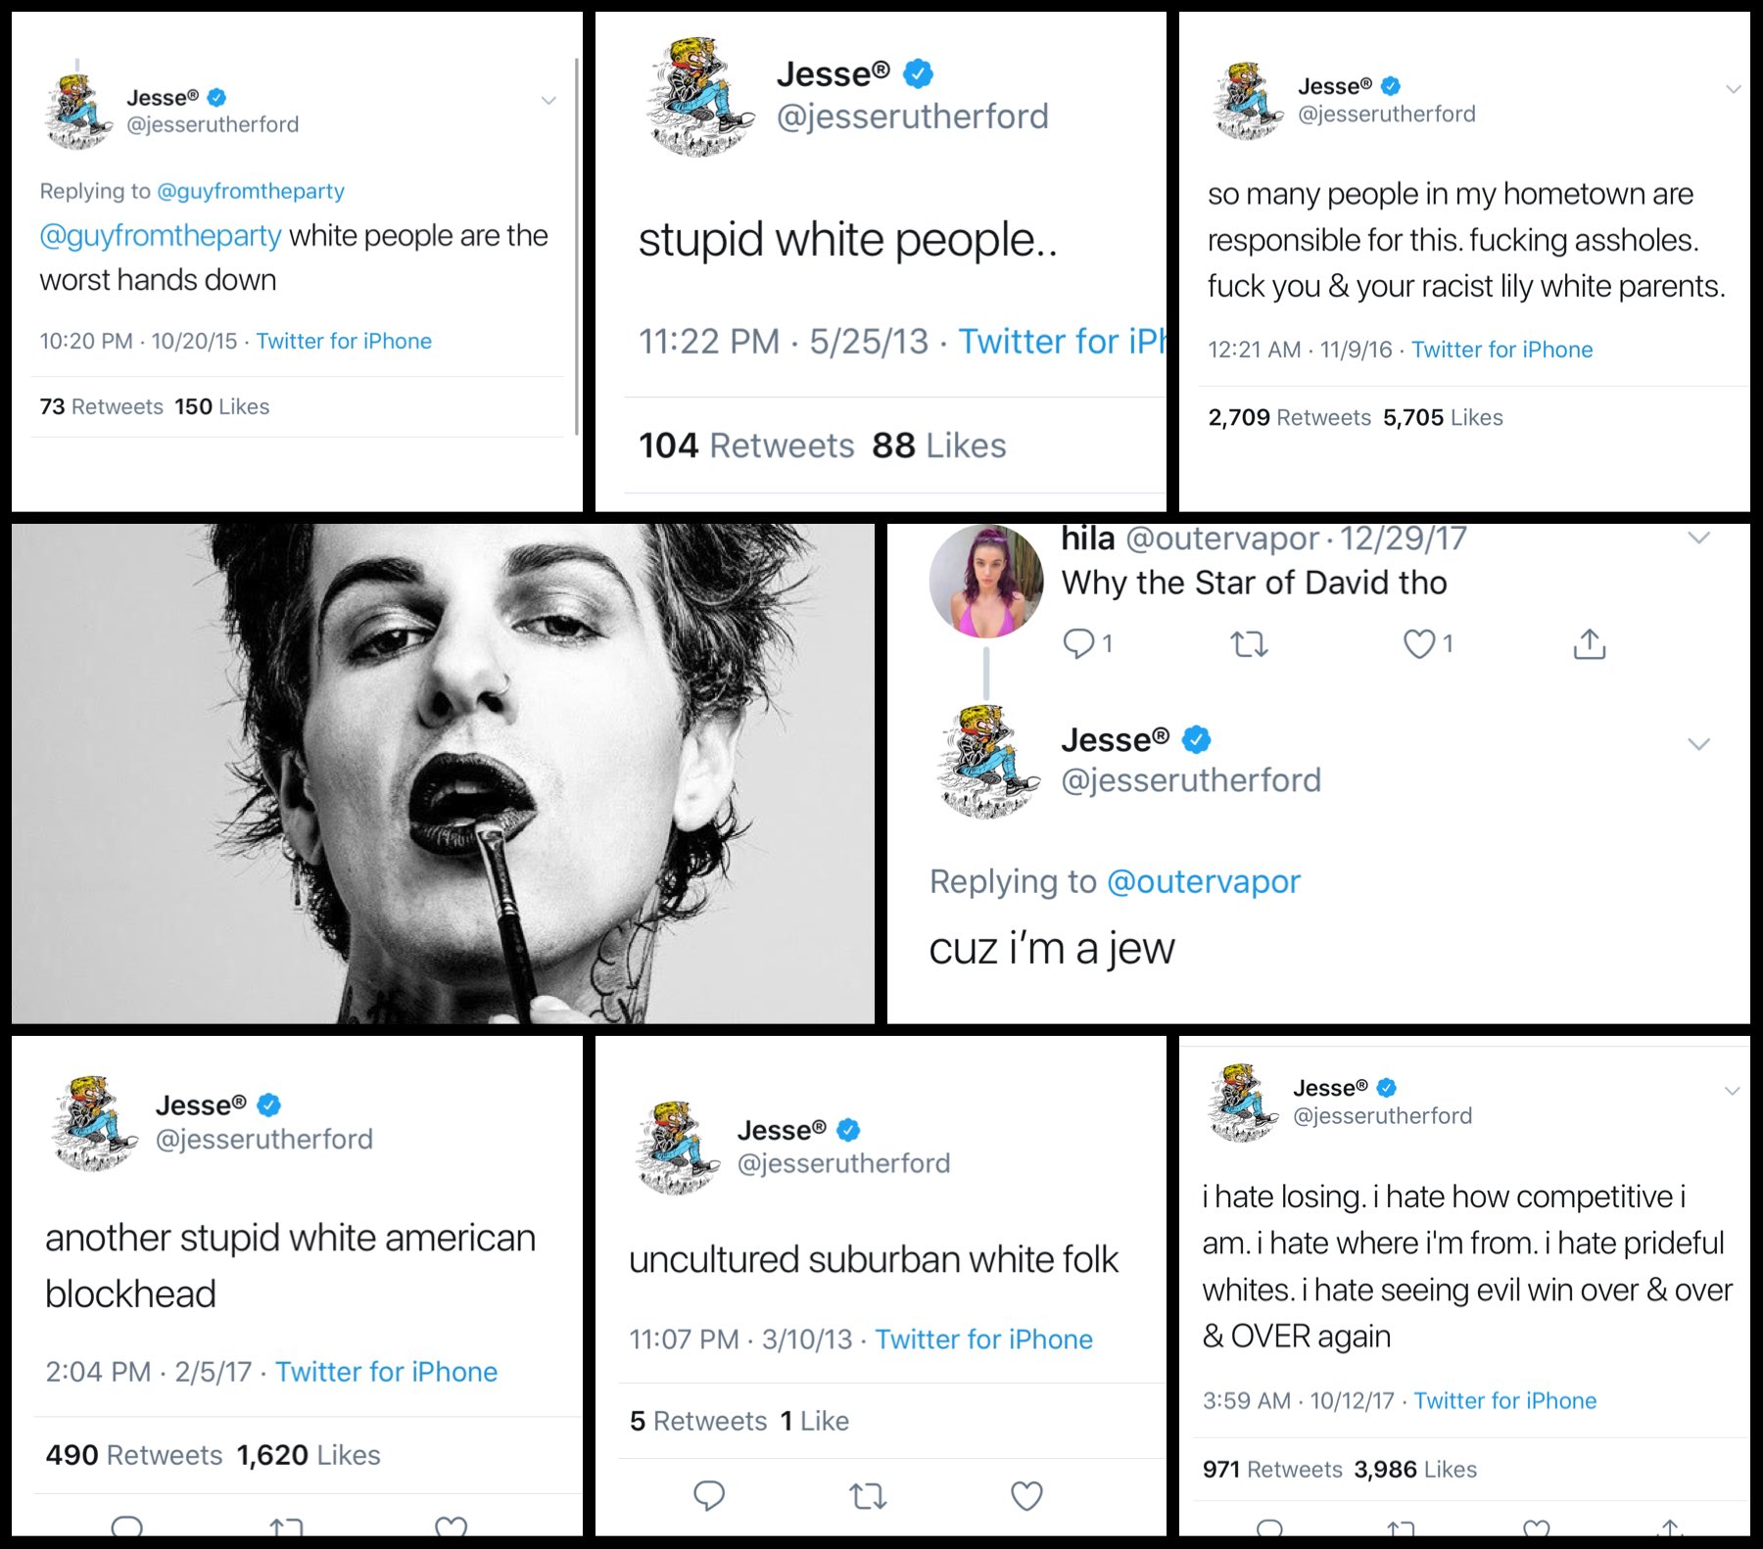Click verified badge in "stupid white people.." tweet header
The width and height of the screenshot is (1763, 1549).
click(918, 73)
